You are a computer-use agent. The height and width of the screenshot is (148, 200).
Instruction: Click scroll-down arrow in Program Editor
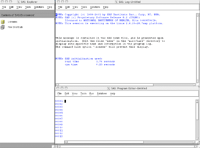tap(197, 138)
